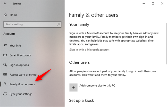Click Add someone else to this PC

click(x=97, y=86)
